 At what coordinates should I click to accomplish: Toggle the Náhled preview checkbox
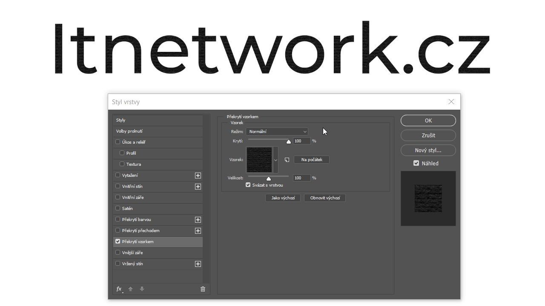coord(416,163)
